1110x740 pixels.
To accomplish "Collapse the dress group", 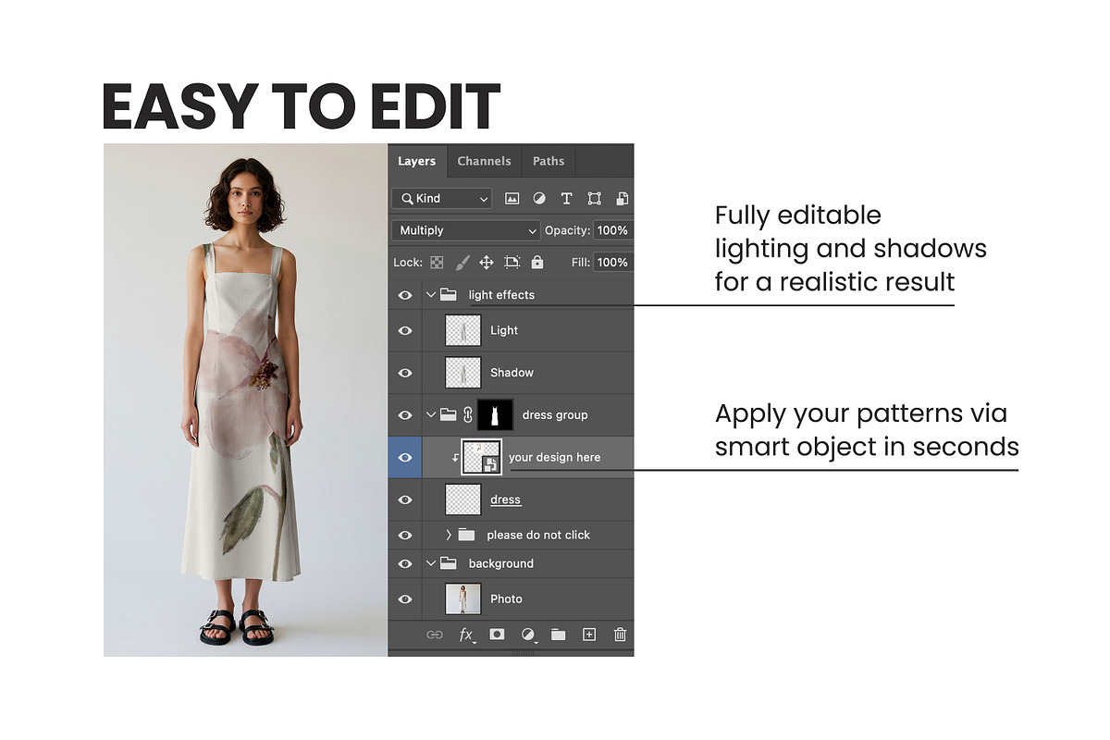I will point(430,414).
